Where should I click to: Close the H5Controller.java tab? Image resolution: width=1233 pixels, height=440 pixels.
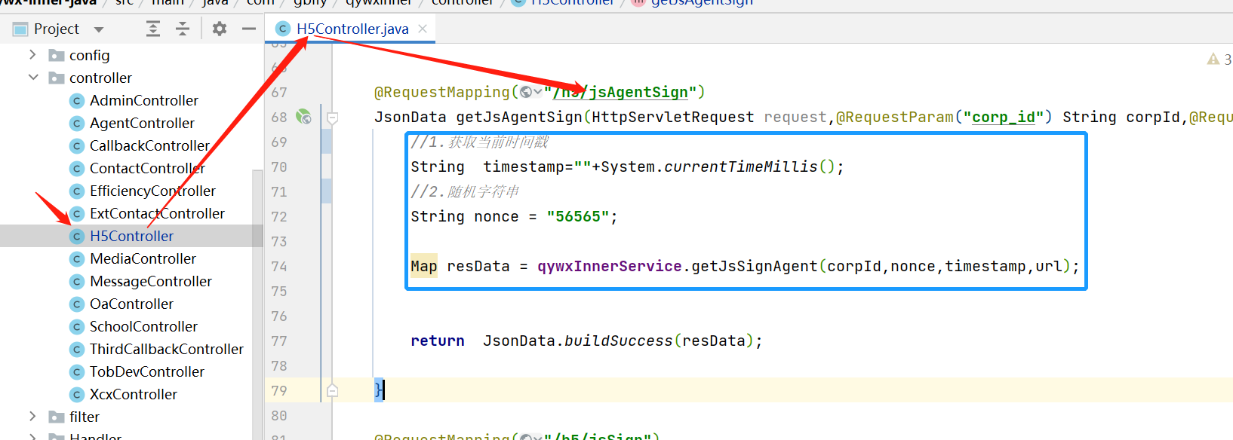coord(423,29)
